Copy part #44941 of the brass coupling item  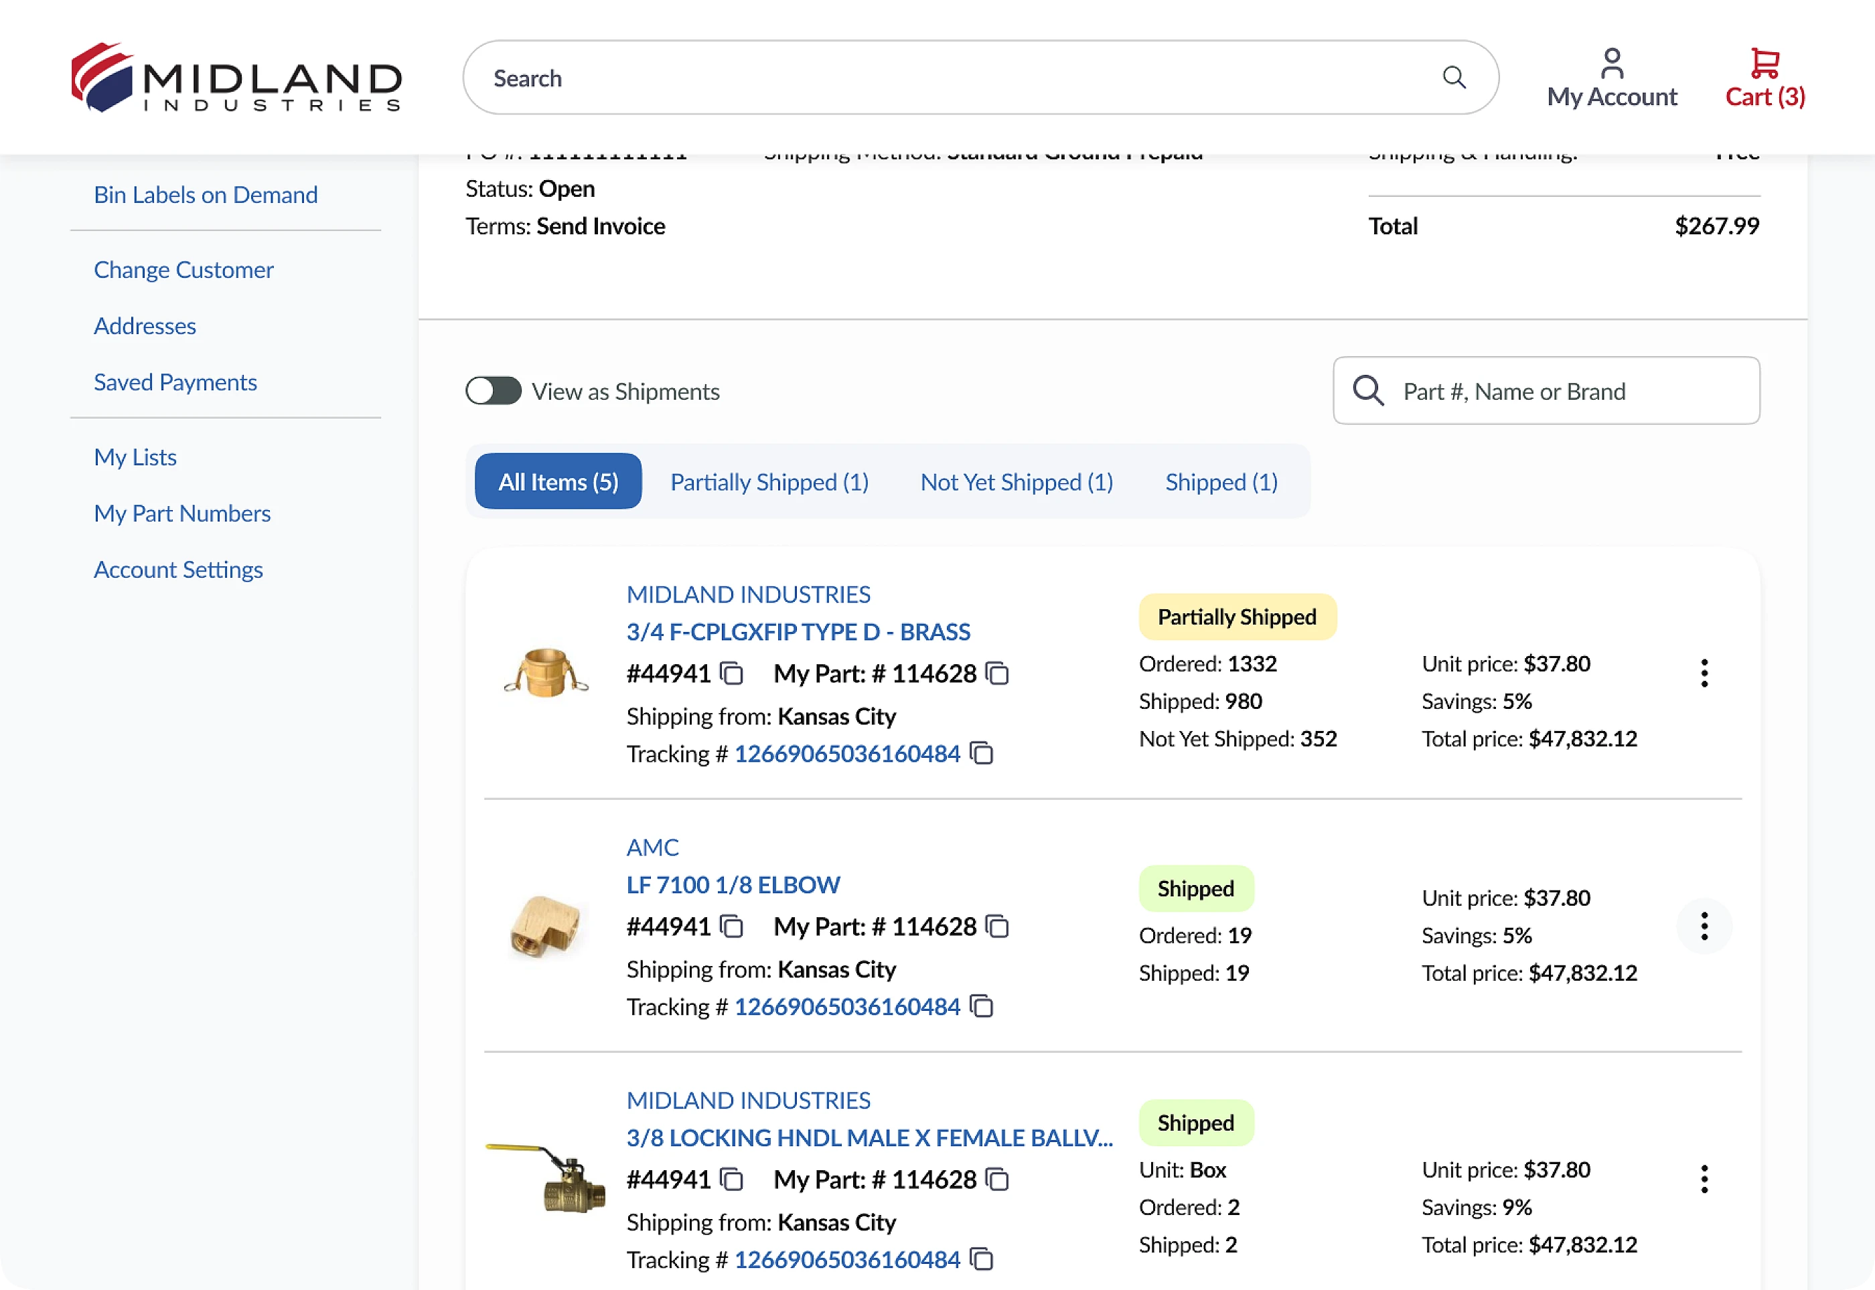pos(732,673)
